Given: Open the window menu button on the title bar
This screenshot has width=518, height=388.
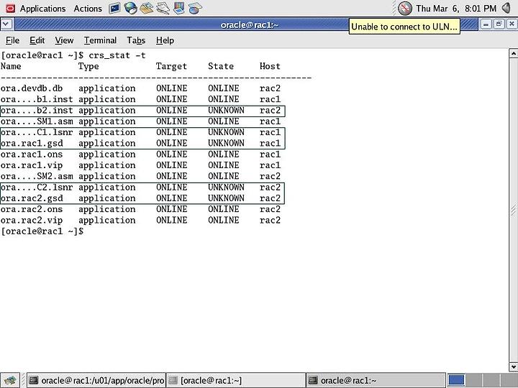Looking at the screenshot, I should point(6,24).
